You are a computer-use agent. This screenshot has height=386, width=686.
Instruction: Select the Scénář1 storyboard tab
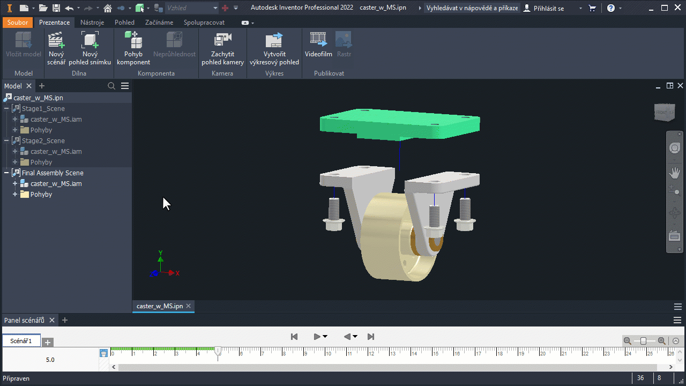pos(21,341)
